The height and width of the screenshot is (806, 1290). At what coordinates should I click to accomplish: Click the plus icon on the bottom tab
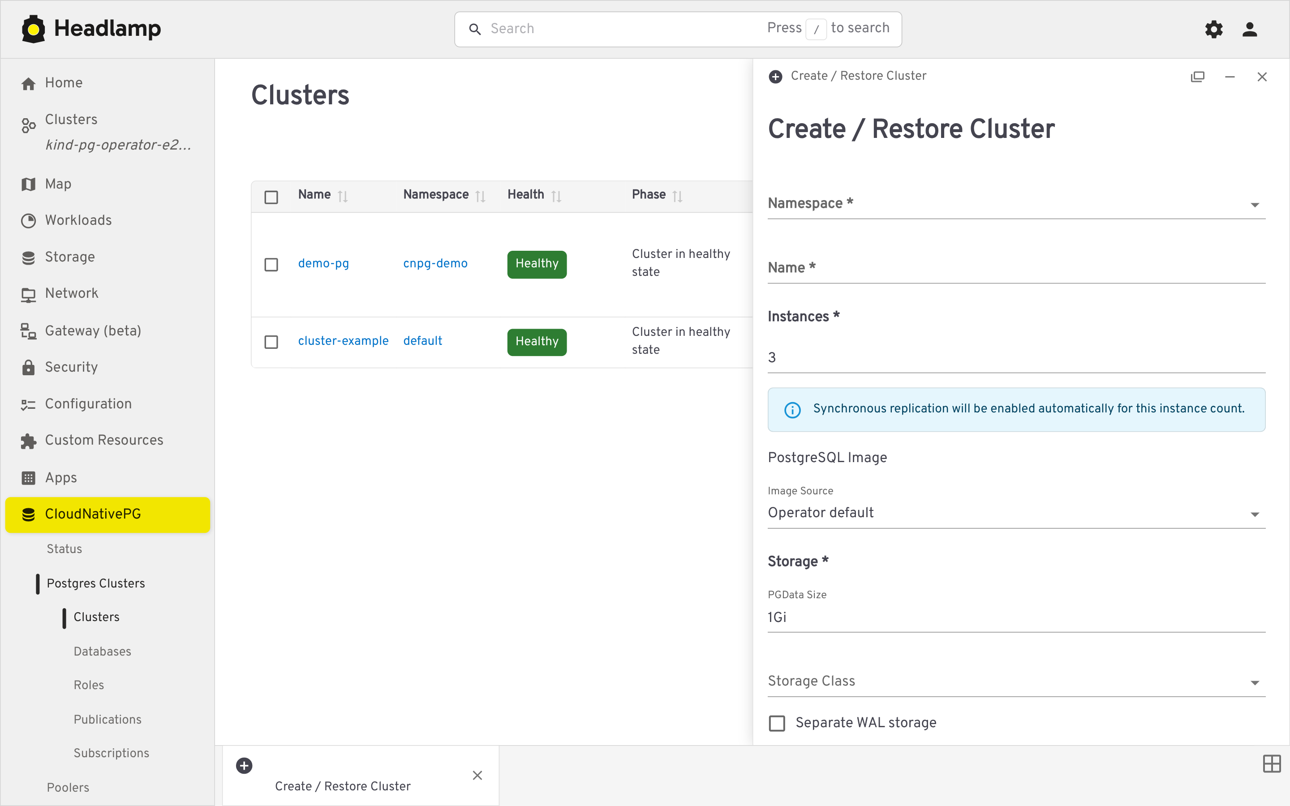coord(244,766)
